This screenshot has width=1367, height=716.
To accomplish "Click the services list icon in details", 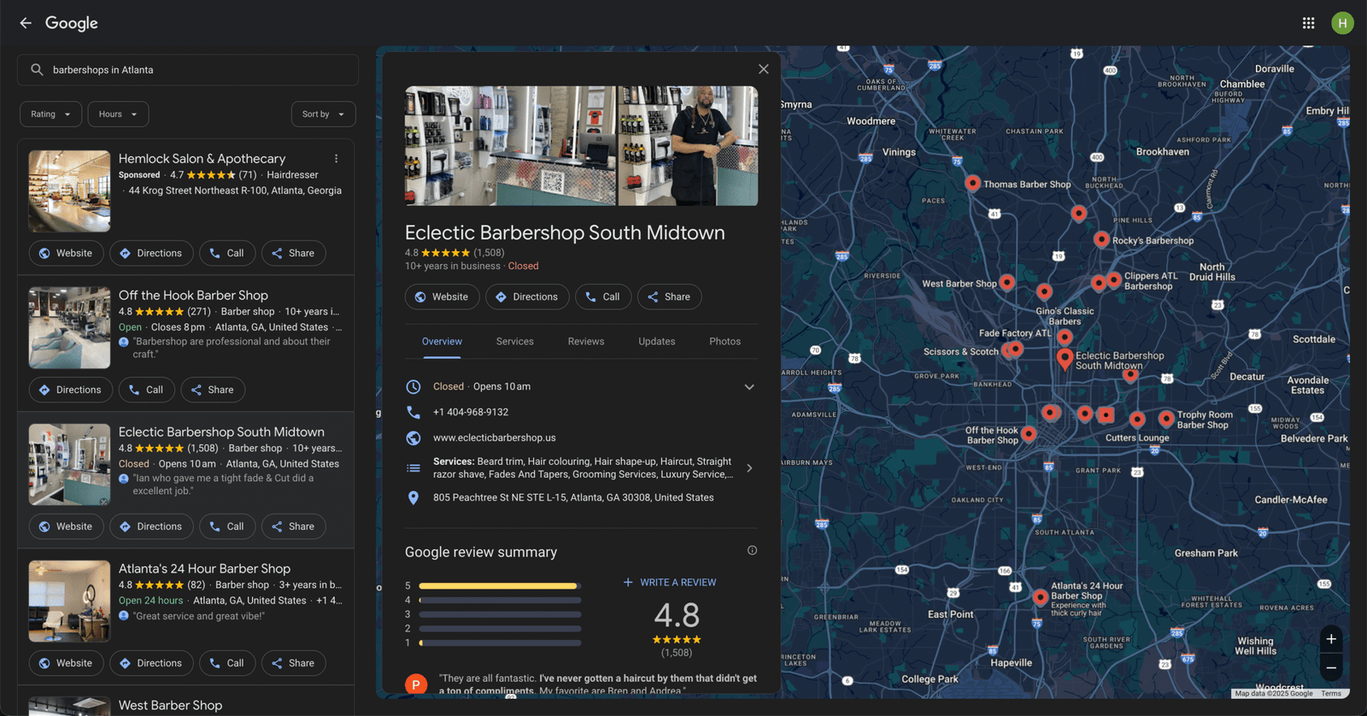I will point(414,468).
